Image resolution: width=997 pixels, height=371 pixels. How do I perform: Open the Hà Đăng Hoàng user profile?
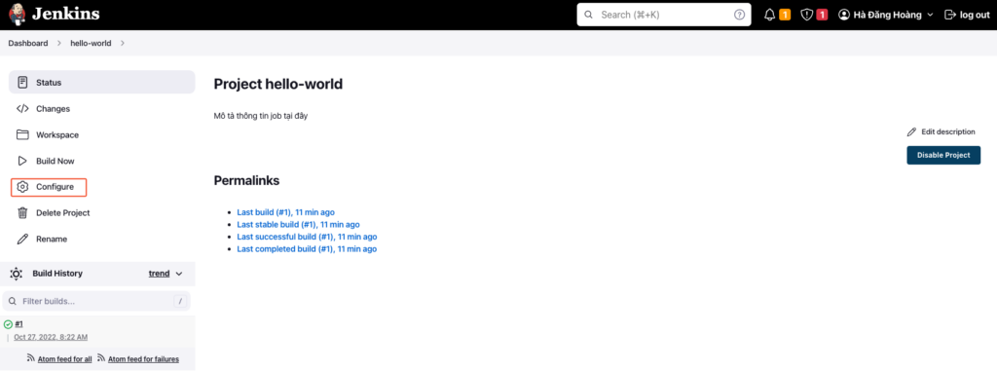tap(887, 15)
